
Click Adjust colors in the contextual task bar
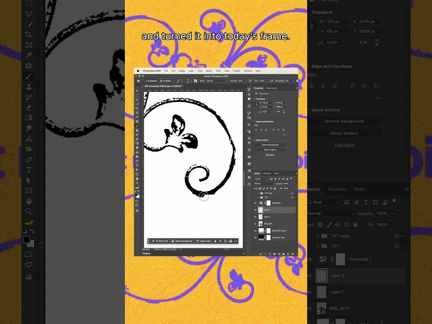(x=204, y=241)
